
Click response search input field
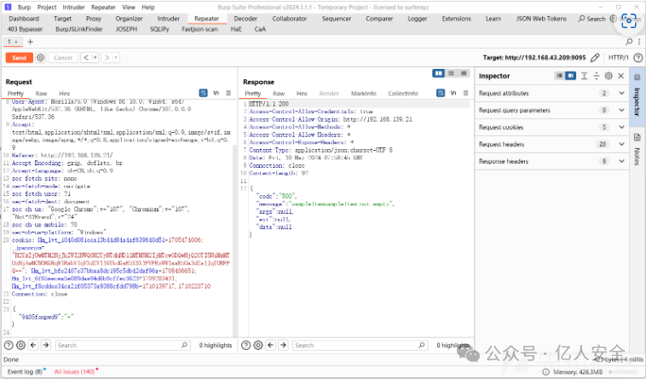coord(360,345)
